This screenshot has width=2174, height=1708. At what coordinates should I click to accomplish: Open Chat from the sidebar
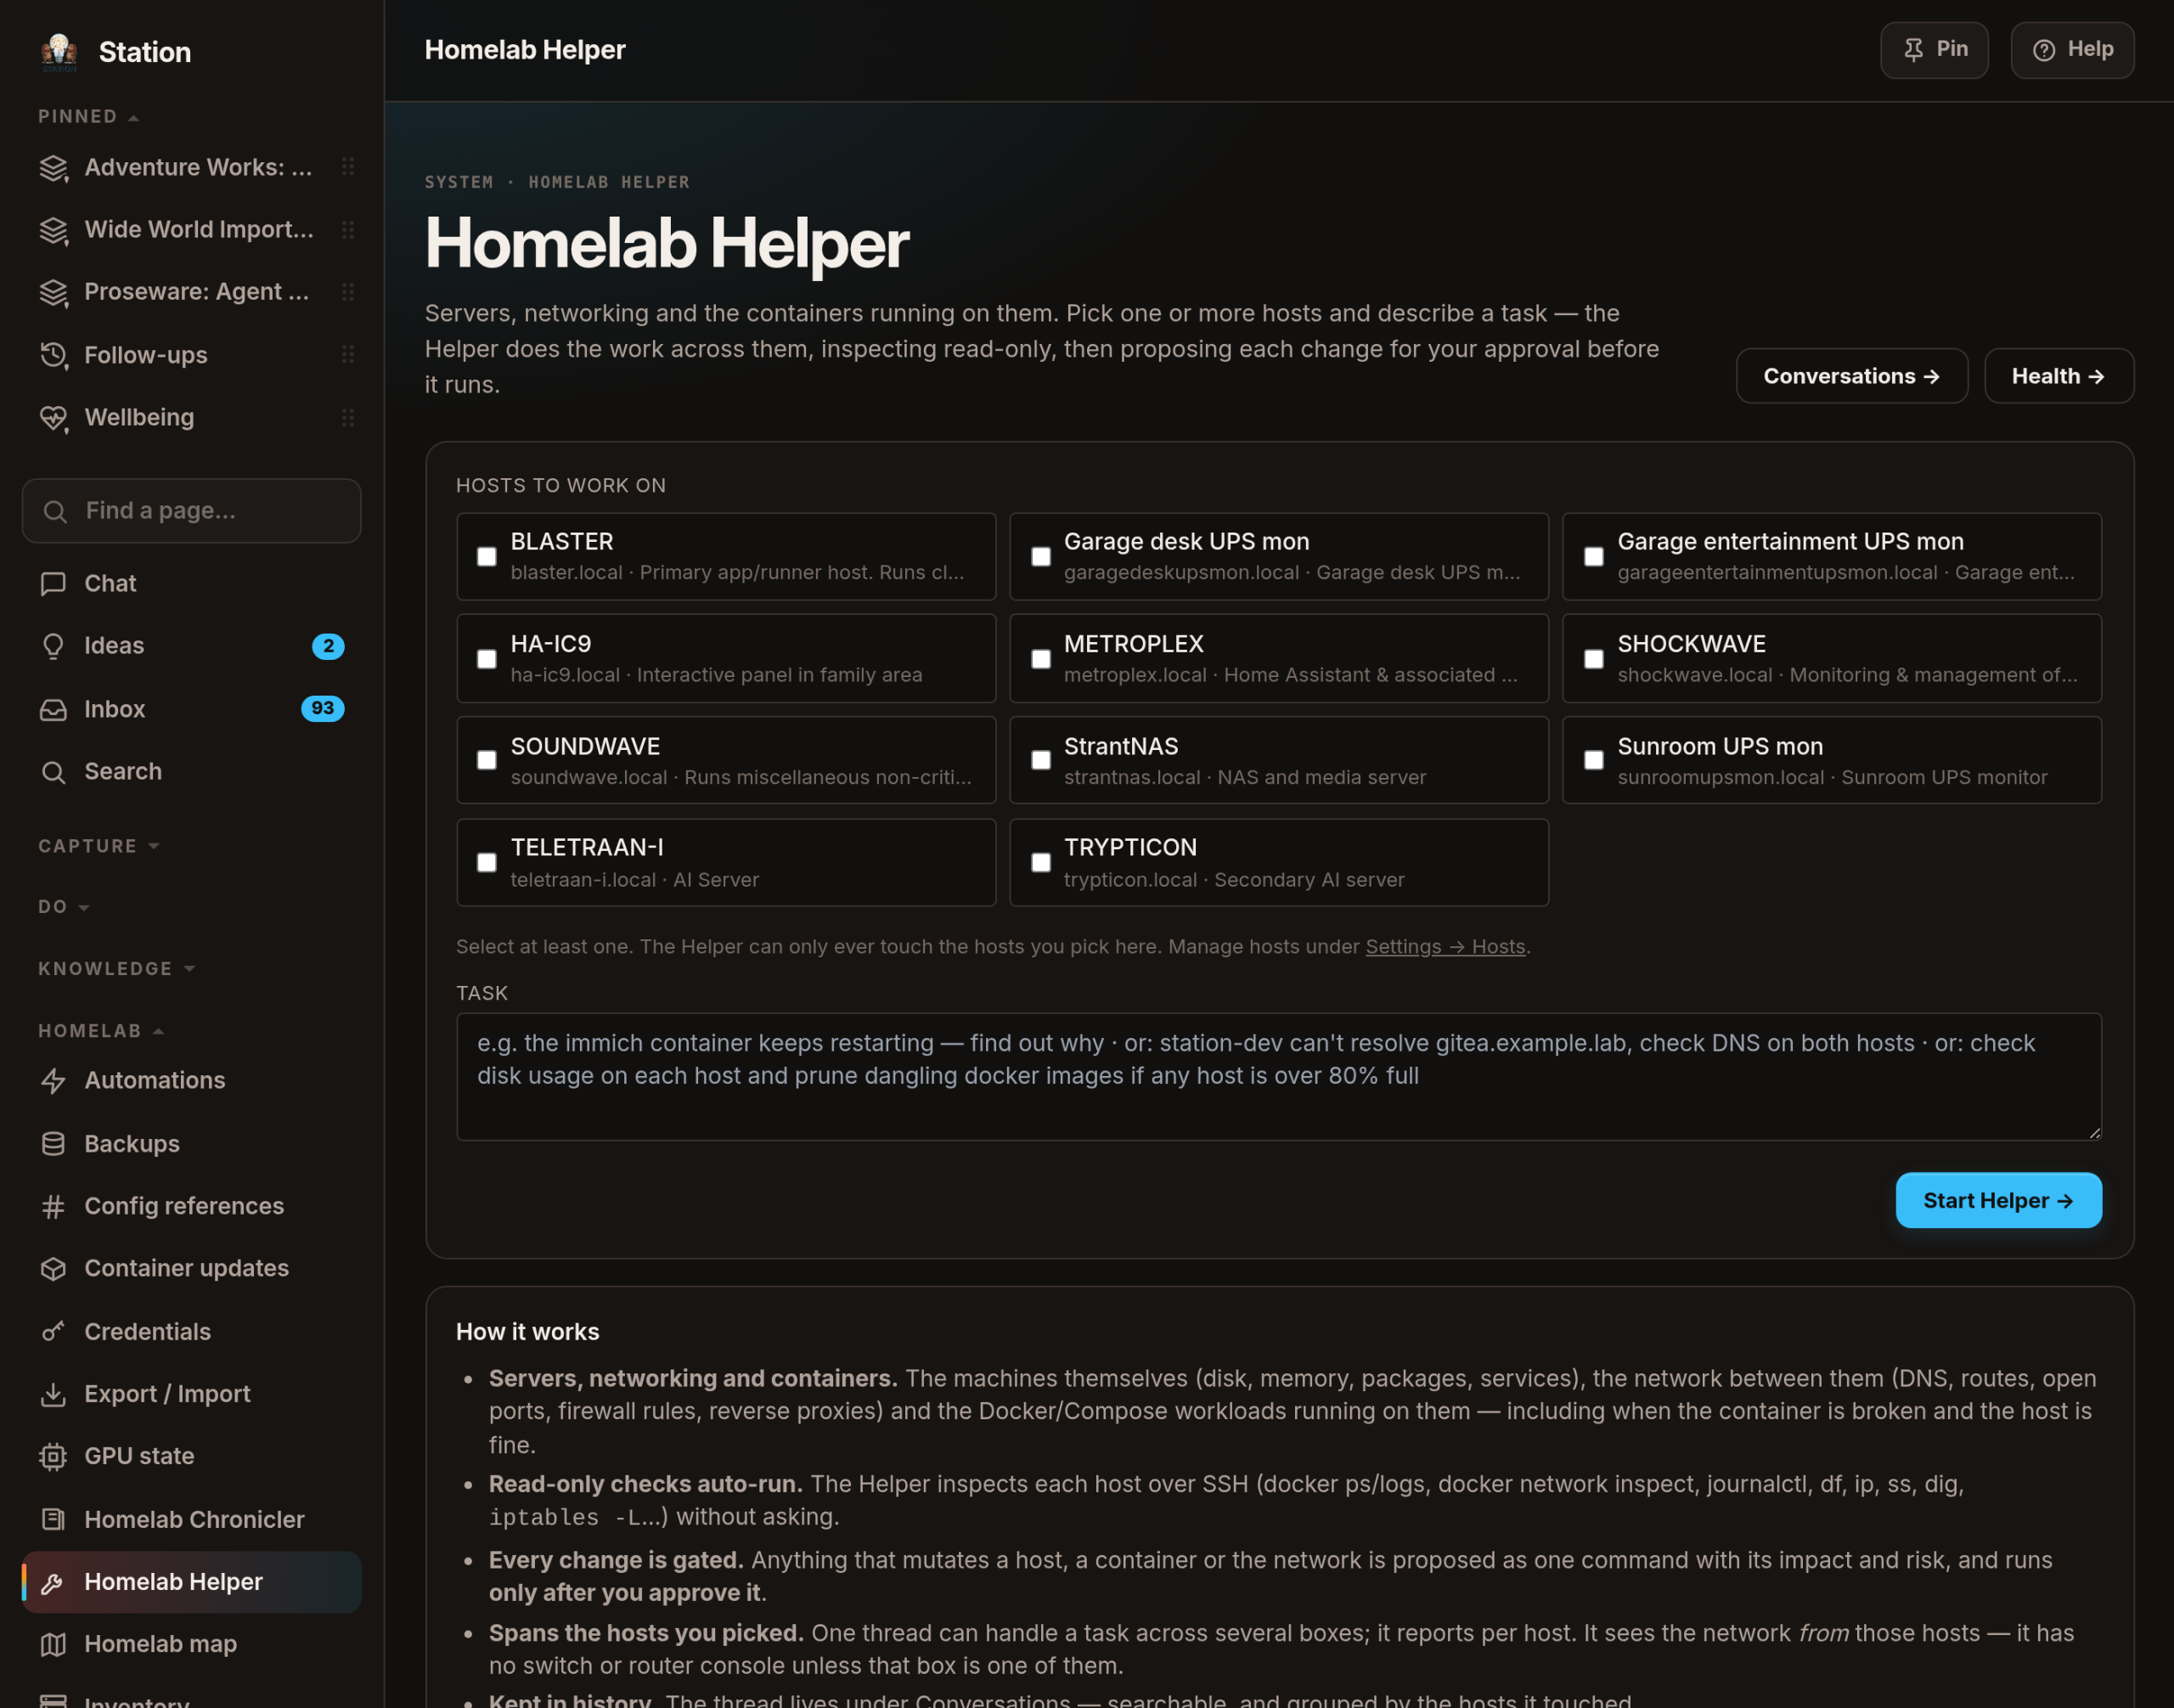191,583
